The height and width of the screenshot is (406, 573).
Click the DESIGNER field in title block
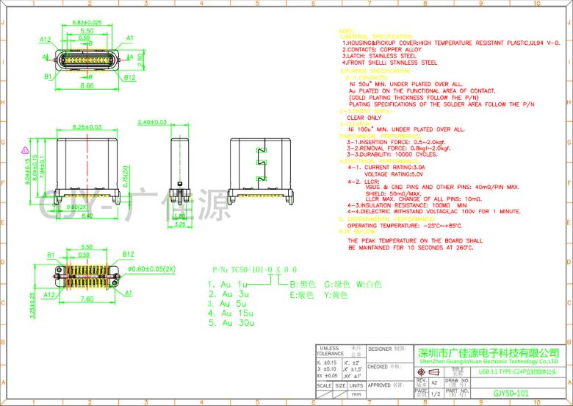tap(389, 353)
